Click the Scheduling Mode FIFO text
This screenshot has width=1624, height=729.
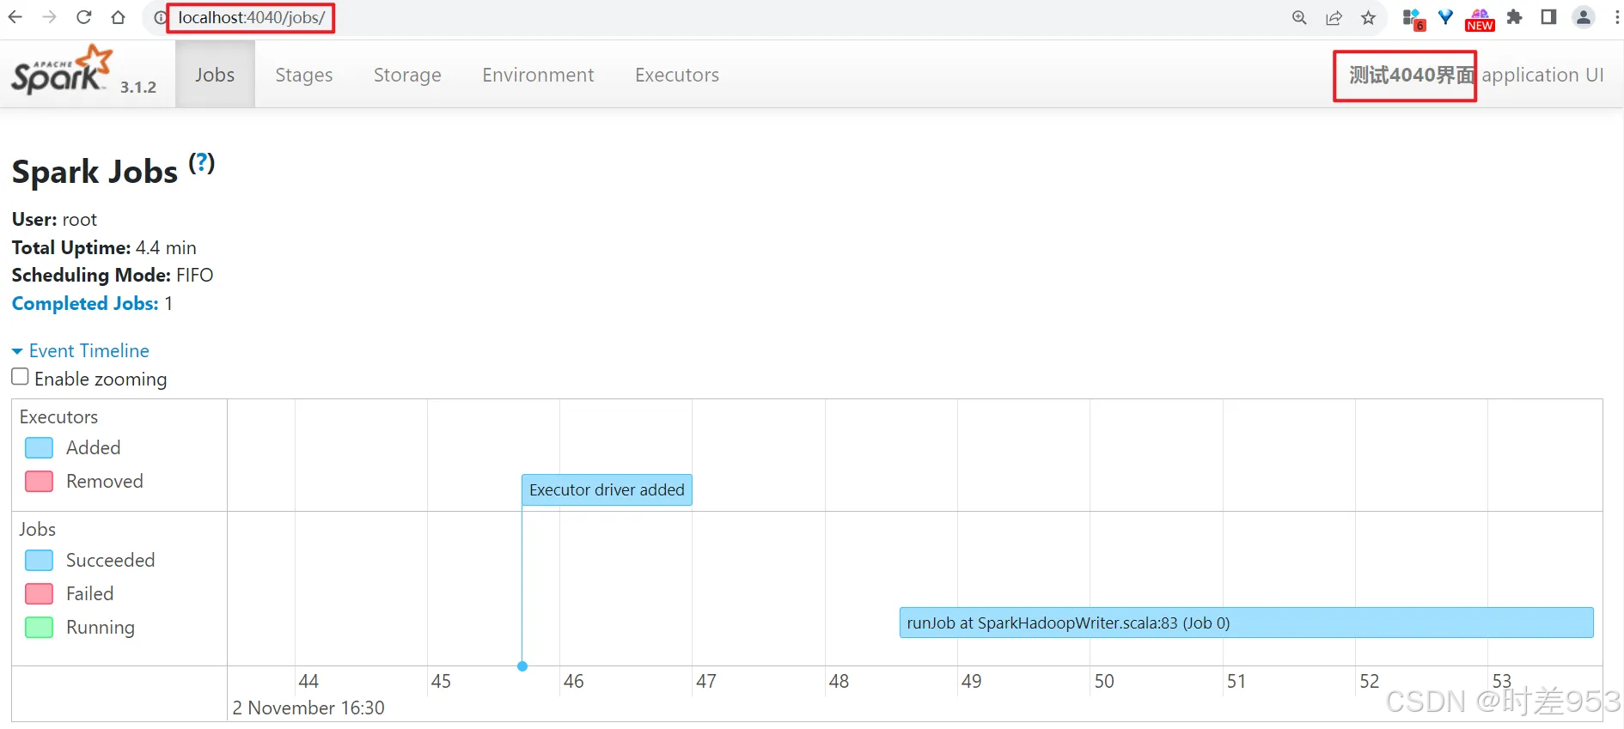point(113,275)
